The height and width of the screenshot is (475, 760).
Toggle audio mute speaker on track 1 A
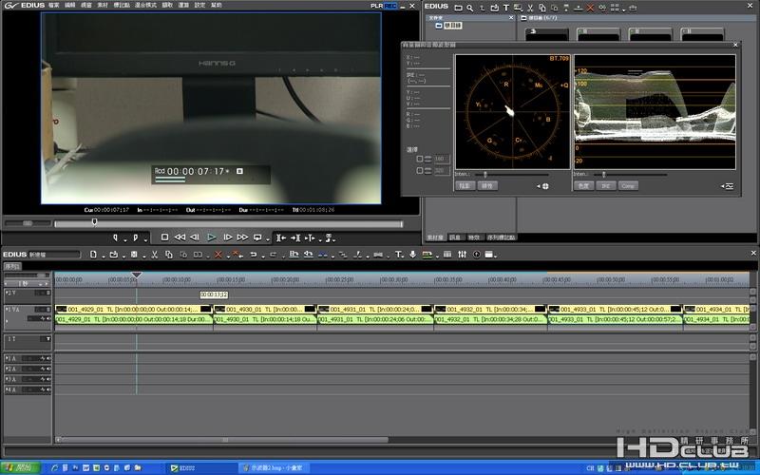48,359
